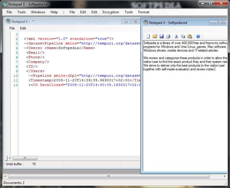The height and width of the screenshot is (188, 230).
Task: Click 'Softpedia' inside the Name tag
Action: coord(69,48)
